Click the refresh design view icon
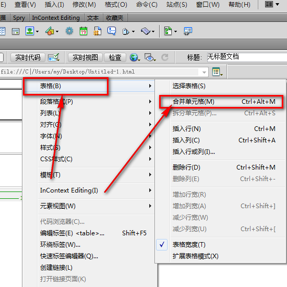The width and height of the screenshot is (287, 287). [165, 57]
